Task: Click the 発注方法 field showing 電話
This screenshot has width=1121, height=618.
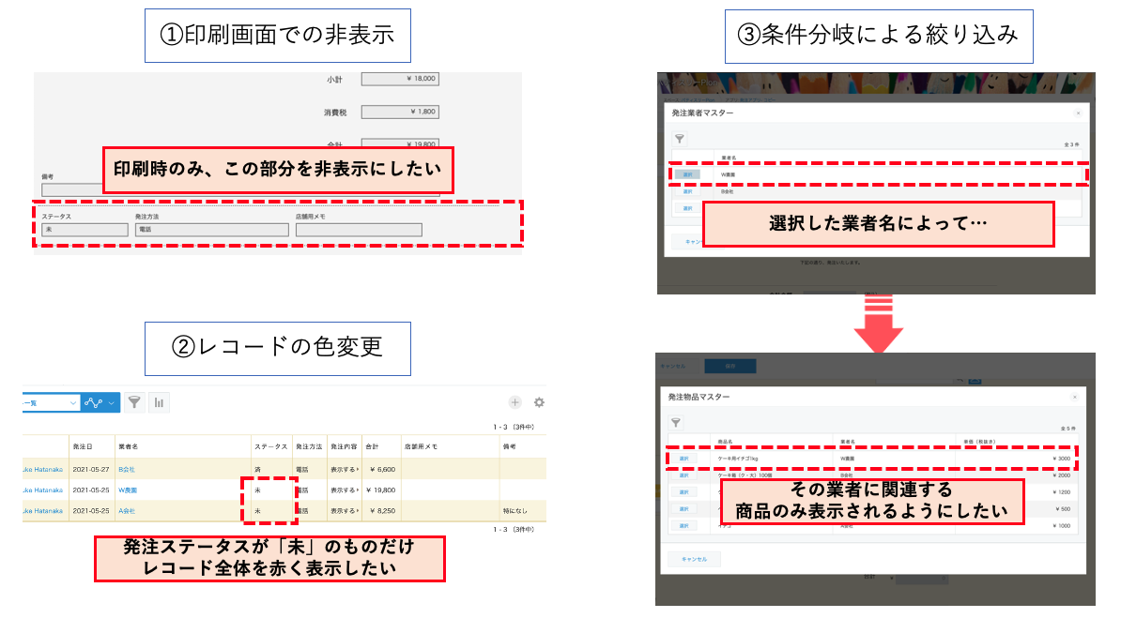Action: coord(208,230)
